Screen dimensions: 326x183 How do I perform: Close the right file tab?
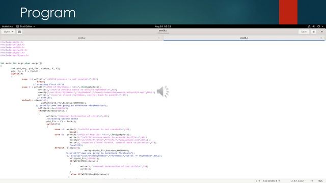point(321,38)
